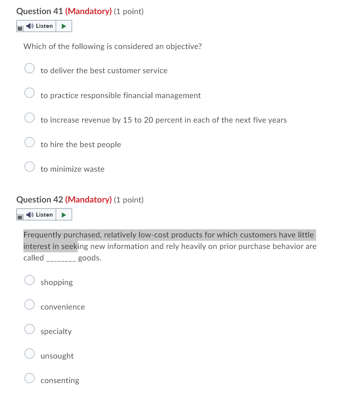This screenshot has width=344, height=405.
Task: Choose 'to hire the best people'
Action: [x=29, y=142]
